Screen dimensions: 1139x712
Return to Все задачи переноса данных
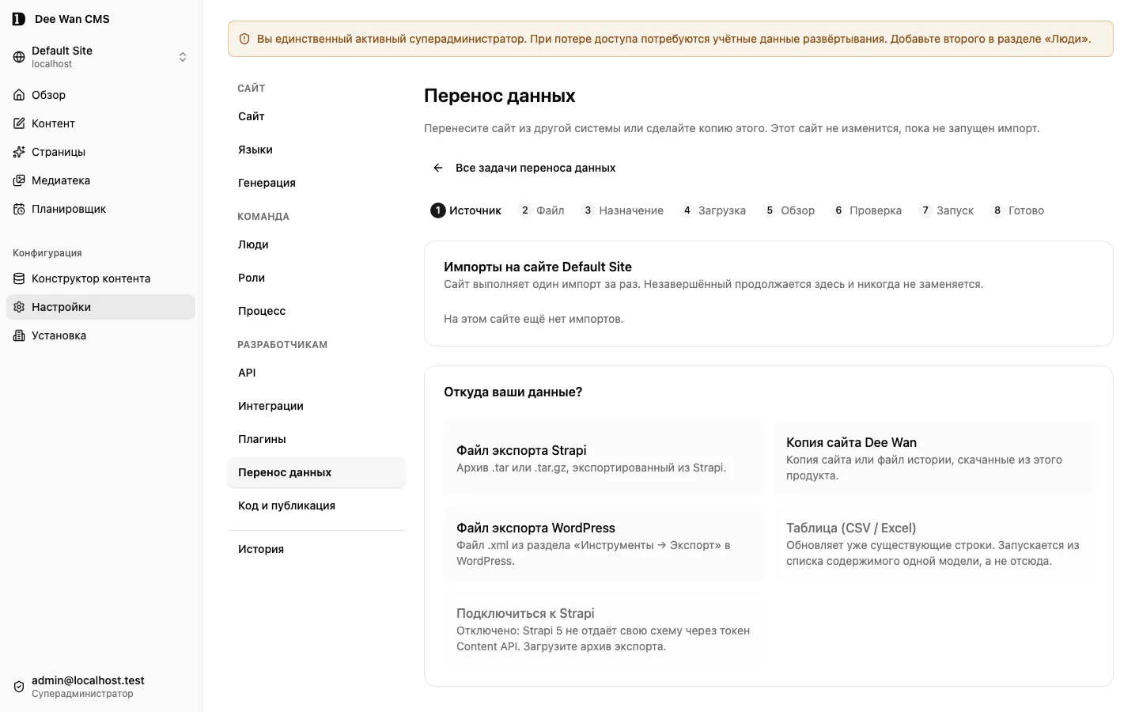click(524, 168)
